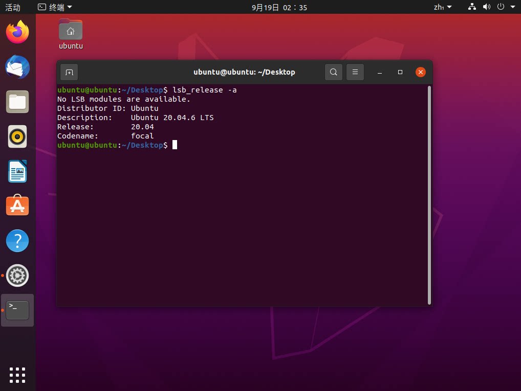Viewport: 521px width, 391px height.
Task: Open the volume speaker icon
Action: (486, 7)
